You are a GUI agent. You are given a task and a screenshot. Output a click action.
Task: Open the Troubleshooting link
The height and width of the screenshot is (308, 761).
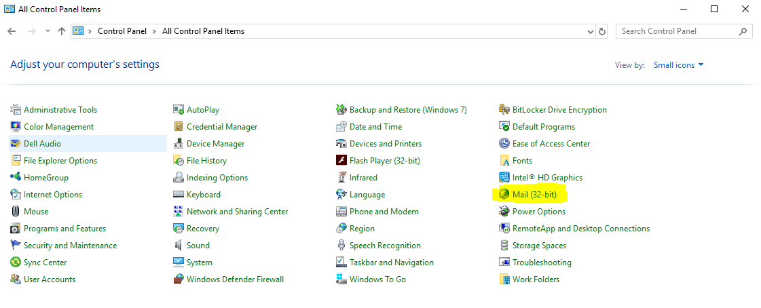point(542,263)
